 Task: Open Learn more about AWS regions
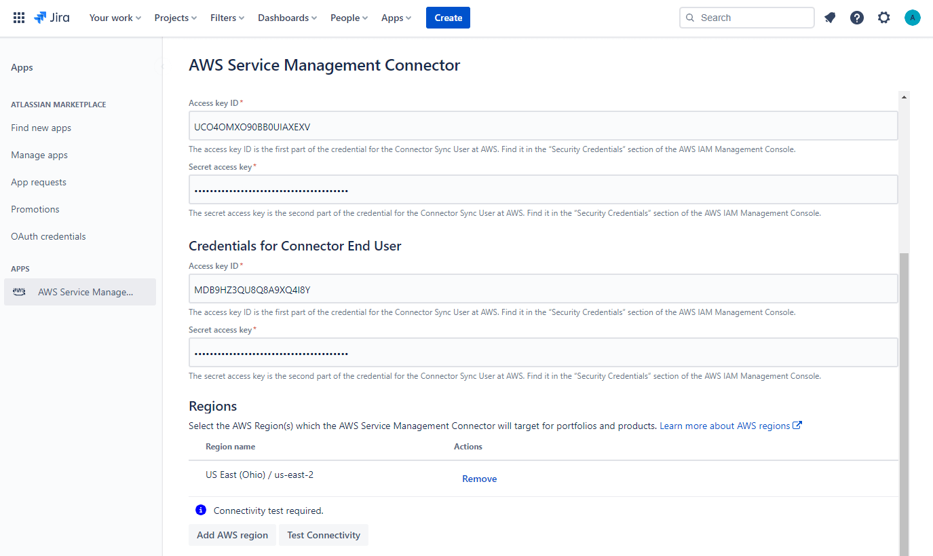pos(726,424)
